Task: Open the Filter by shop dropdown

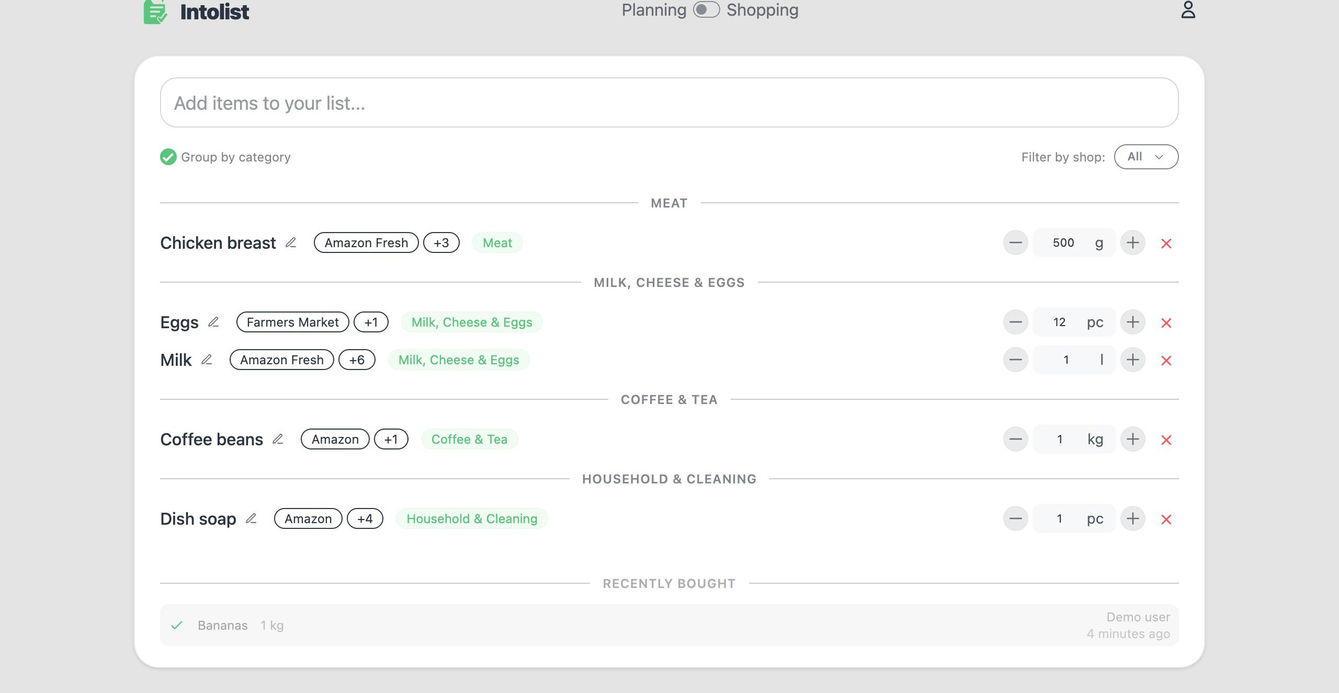Action: coord(1146,157)
